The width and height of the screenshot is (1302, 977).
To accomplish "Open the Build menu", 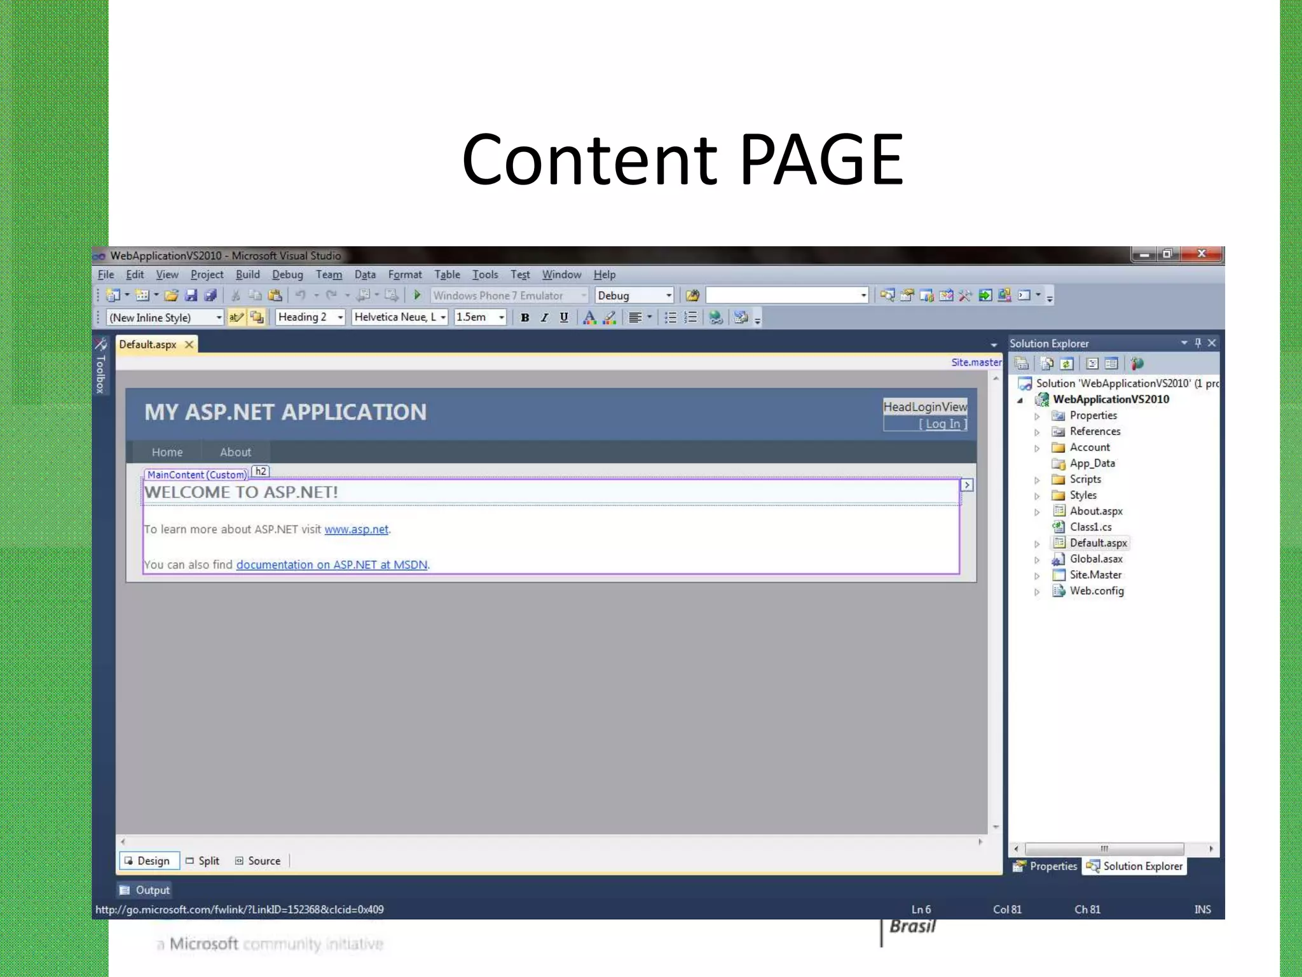I will (247, 275).
